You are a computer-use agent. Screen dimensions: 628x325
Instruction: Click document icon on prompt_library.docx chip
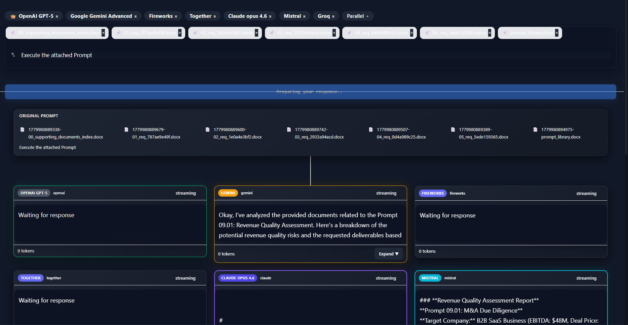click(x=505, y=33)
